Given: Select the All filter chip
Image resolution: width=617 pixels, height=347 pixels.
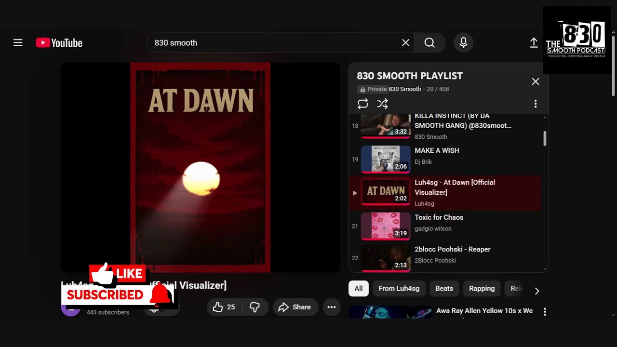Looking at the screenshot, I should click(x=359, y=289).
